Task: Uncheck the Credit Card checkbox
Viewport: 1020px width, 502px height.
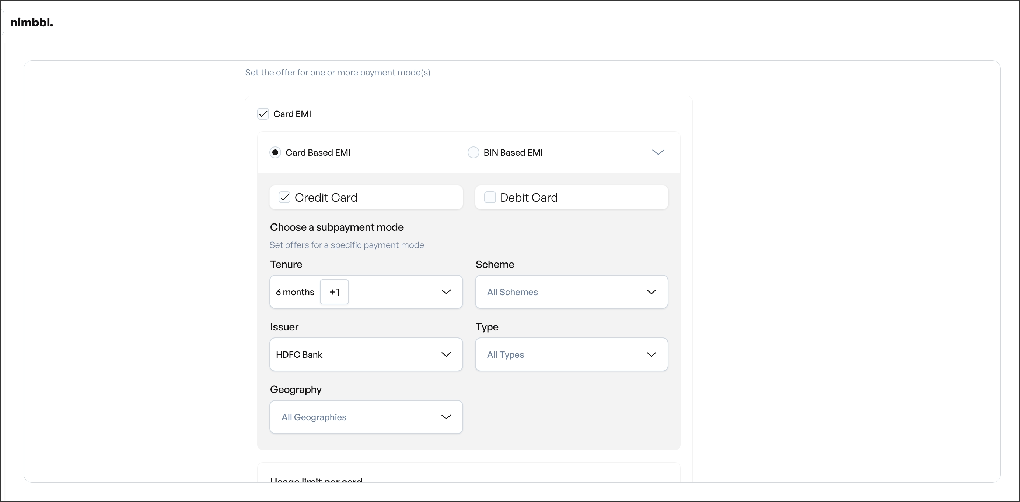Action: (284, 197)
